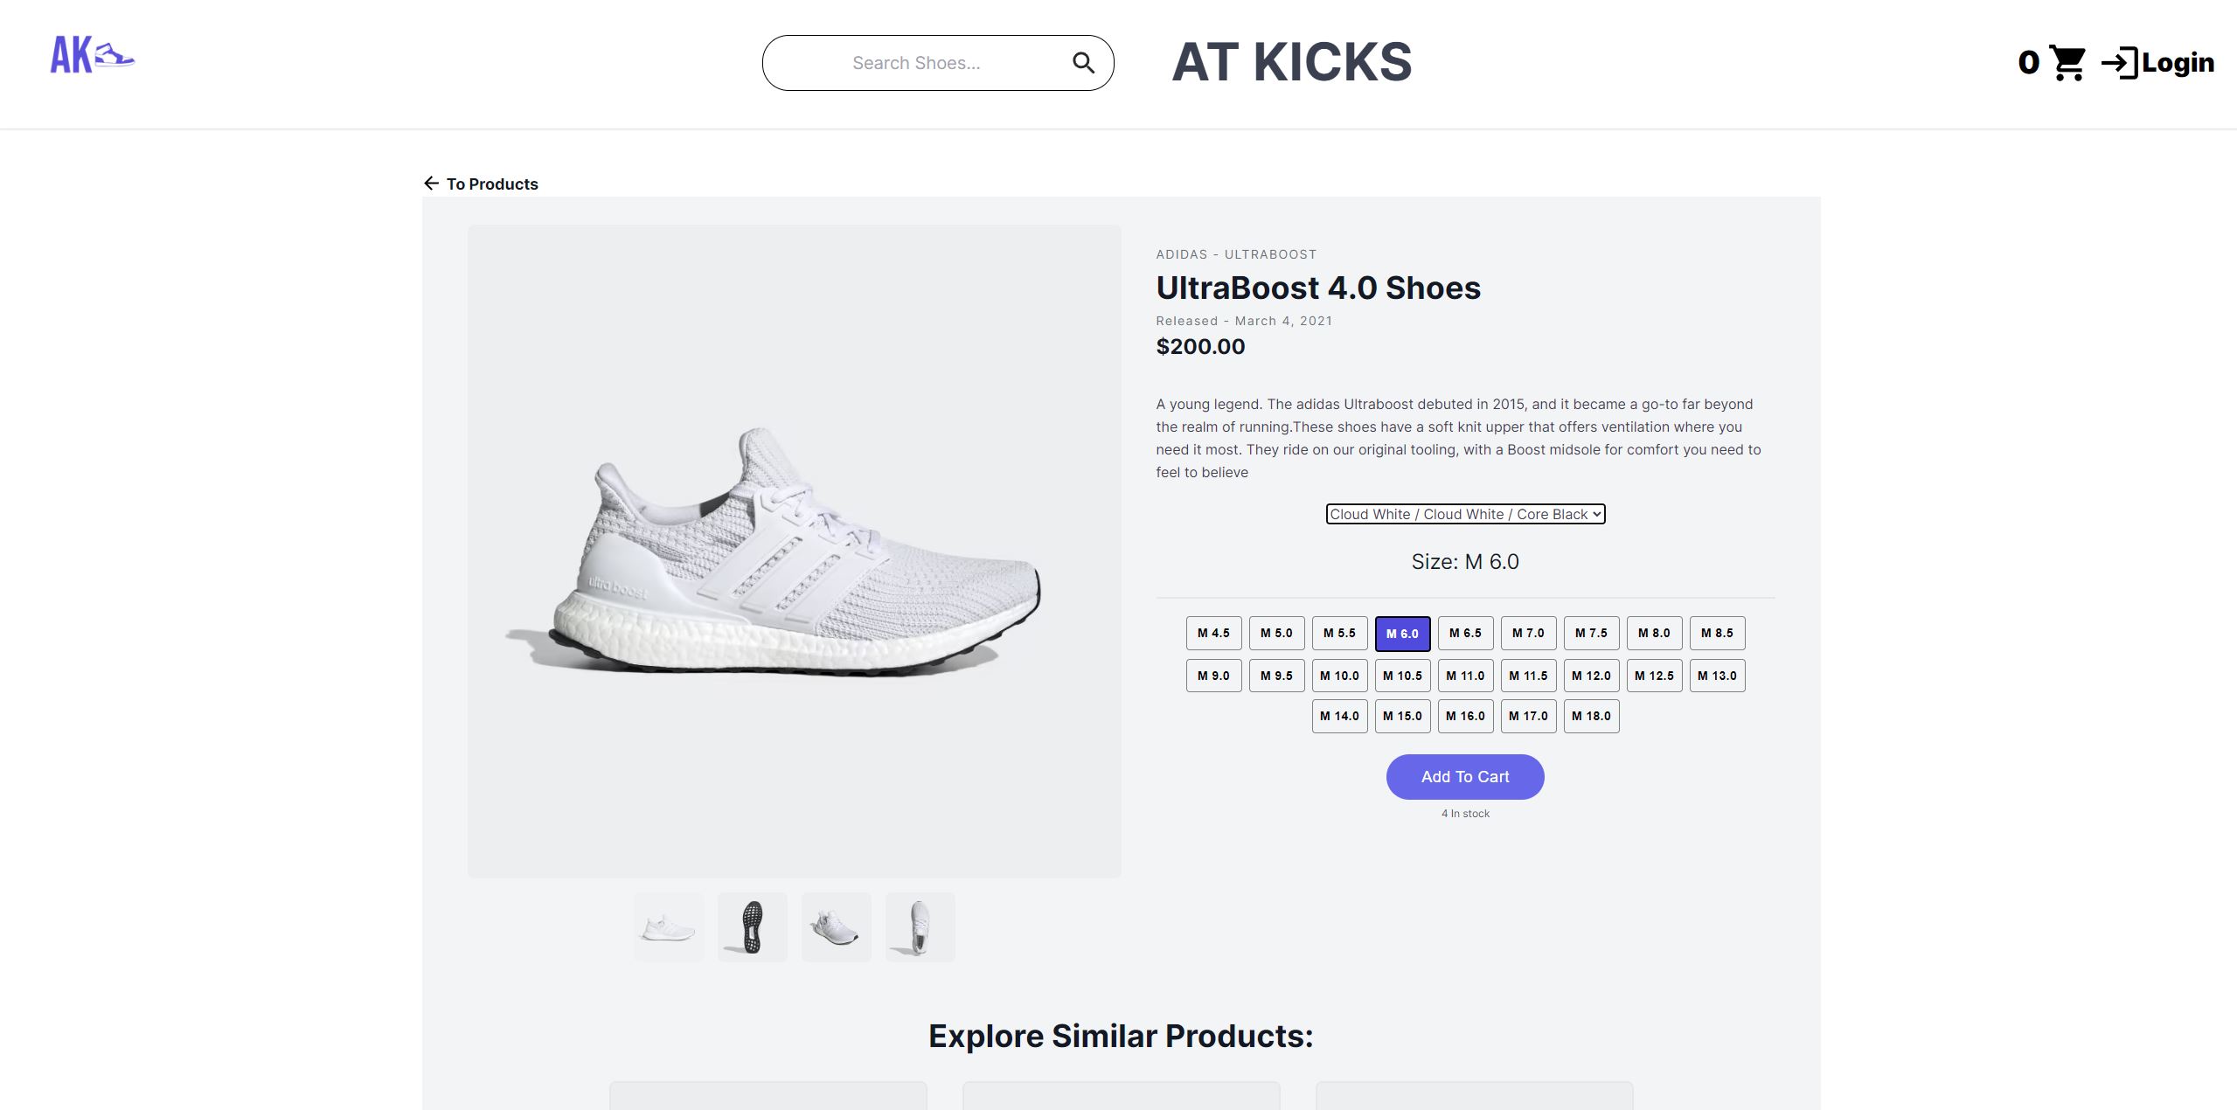Open the Cloud White color dropdown
The height and width of the screenshot is (1110, 2237).
click(x=1465, y=514)
